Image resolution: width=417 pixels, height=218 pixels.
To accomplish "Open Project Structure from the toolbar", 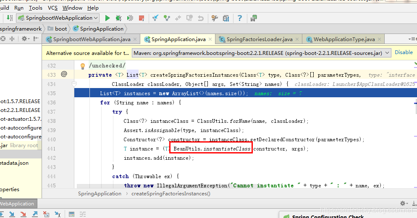I will click(x=226, y=18).
